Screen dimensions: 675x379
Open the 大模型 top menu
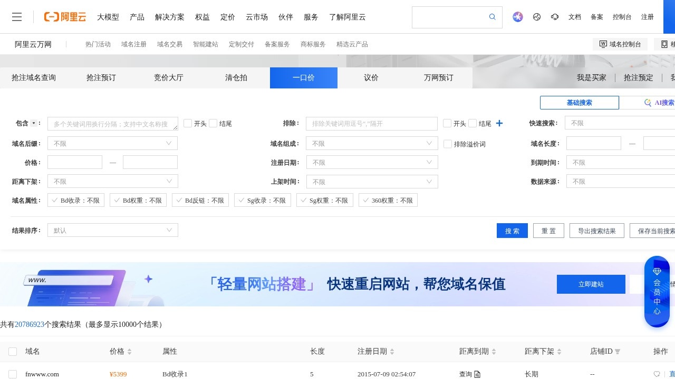pos(108,17)
